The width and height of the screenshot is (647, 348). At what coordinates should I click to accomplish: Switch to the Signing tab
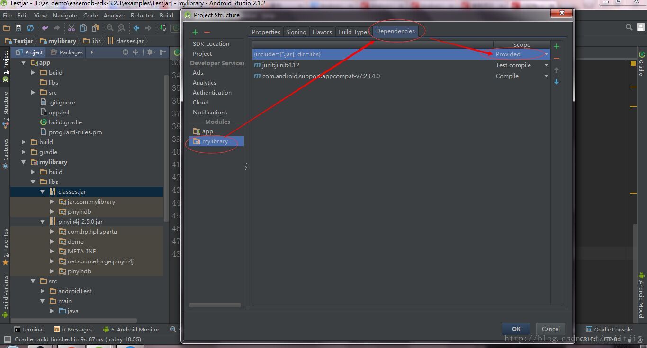pyautogui.click(x=296, y=32)
